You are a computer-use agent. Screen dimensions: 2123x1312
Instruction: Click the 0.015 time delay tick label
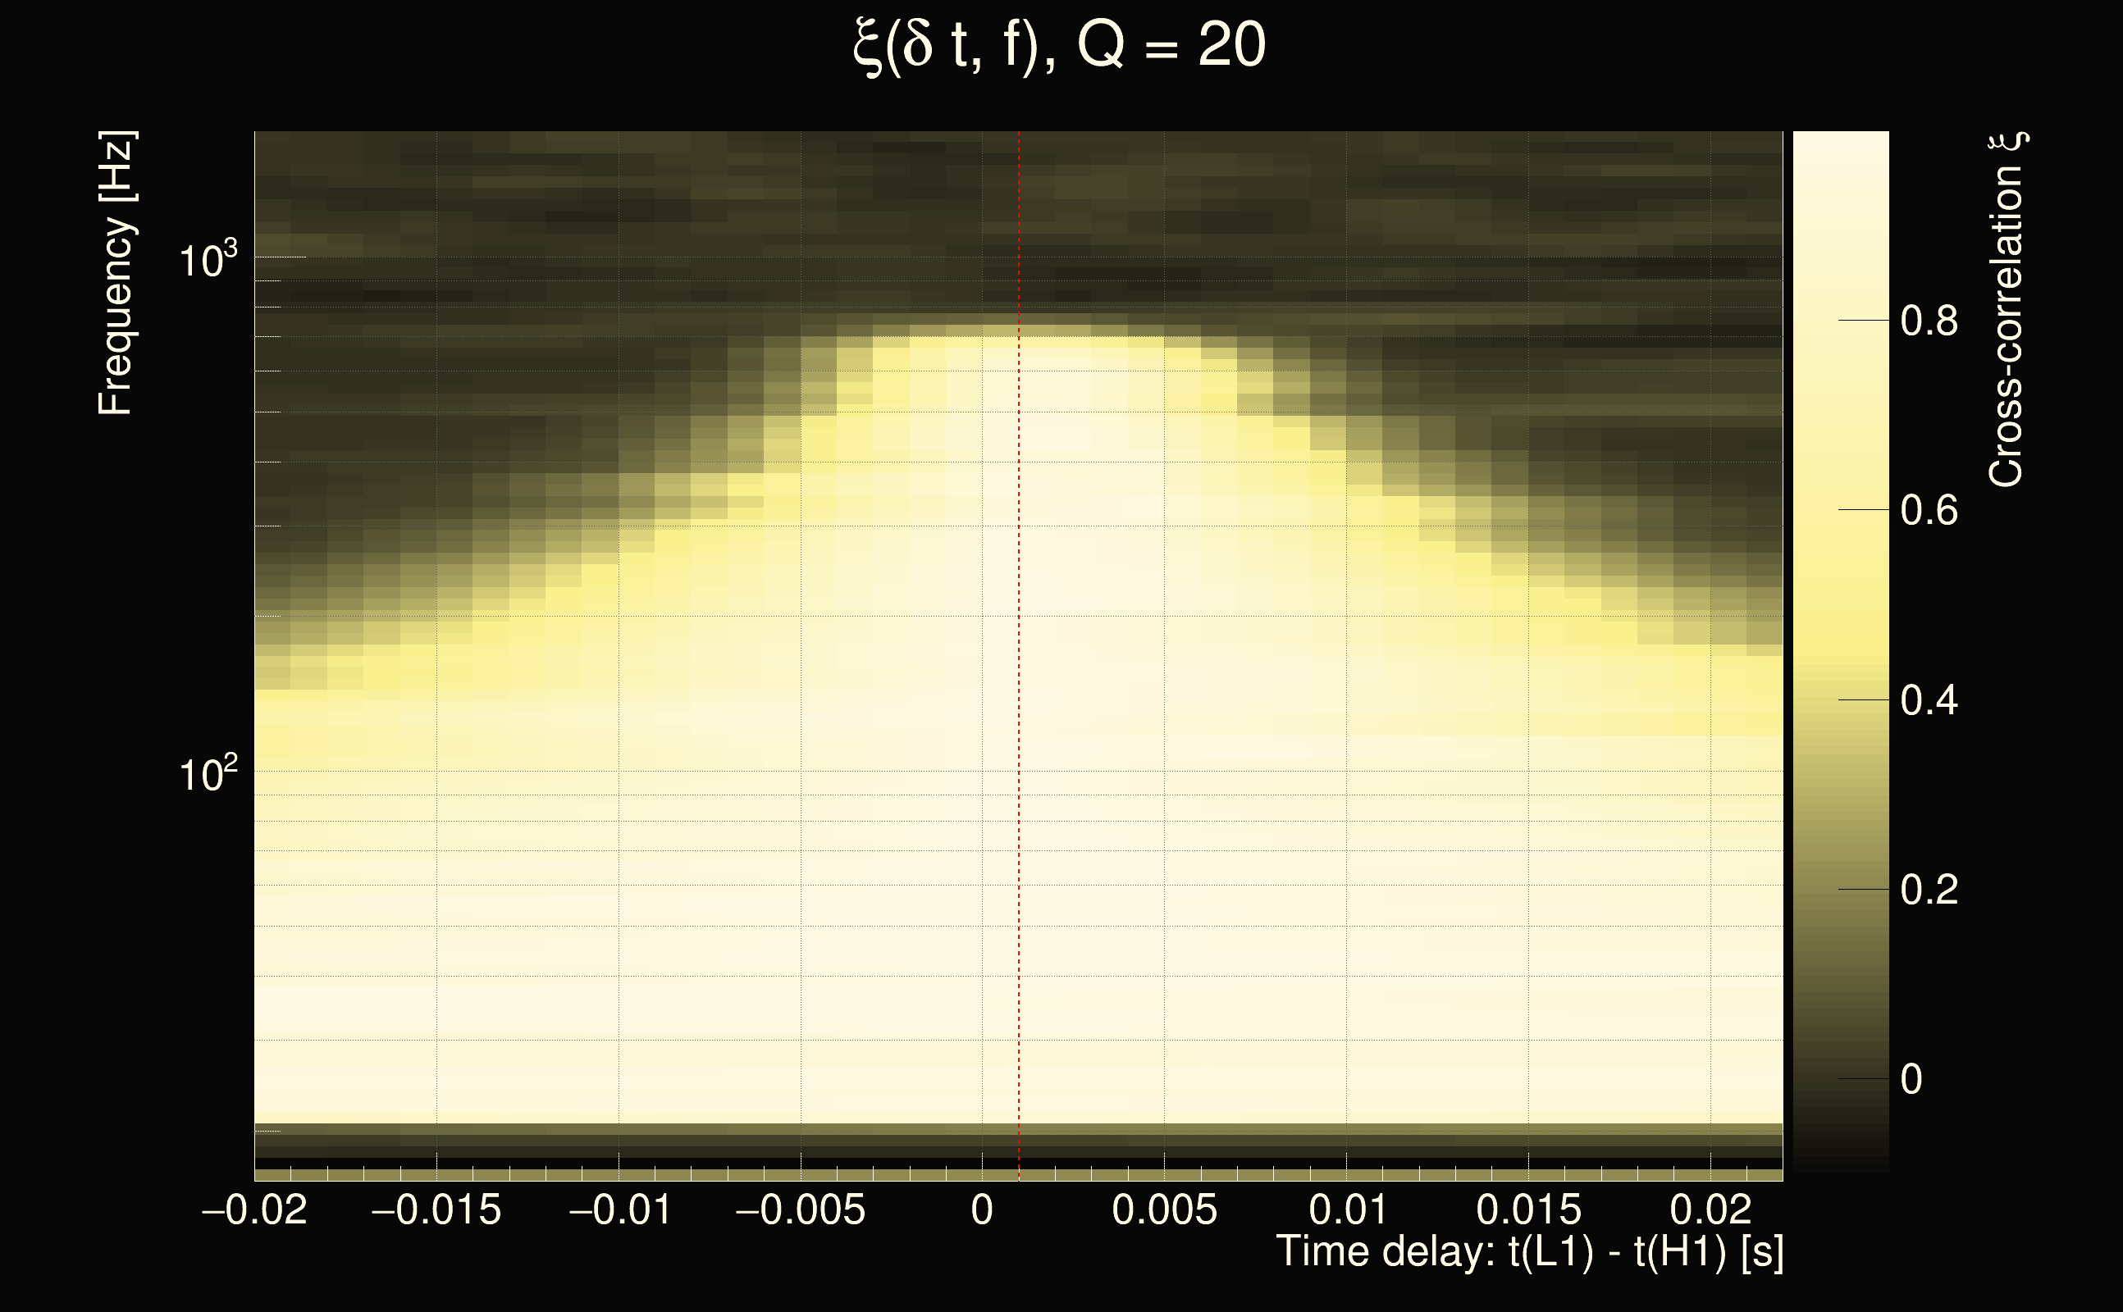pyautogui.click(x=1528, y=1209)
